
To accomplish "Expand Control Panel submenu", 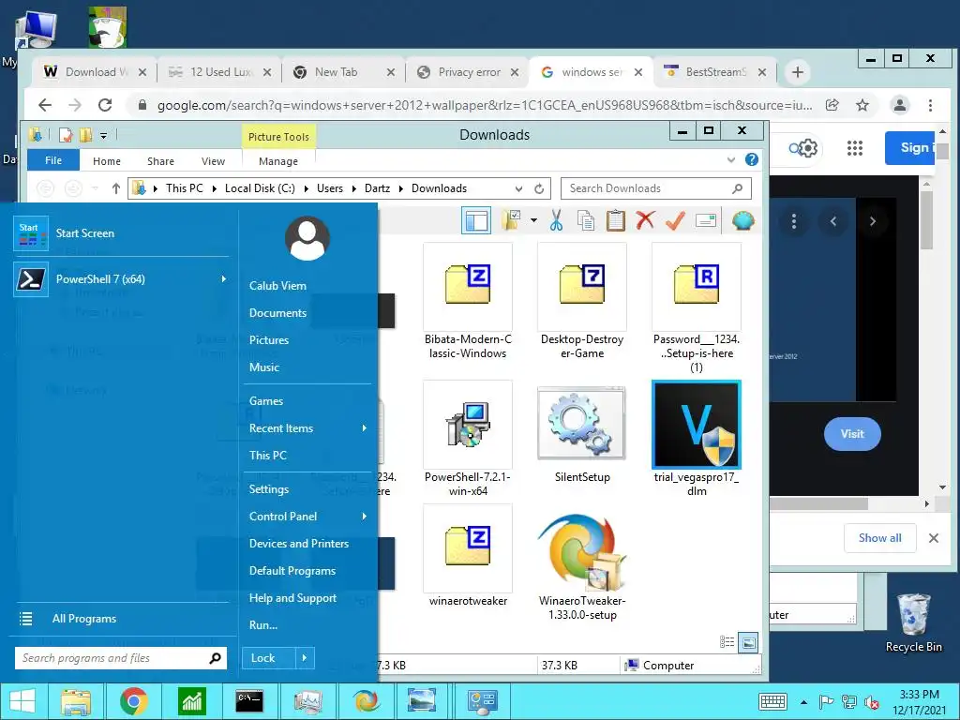I will [365, 517].
